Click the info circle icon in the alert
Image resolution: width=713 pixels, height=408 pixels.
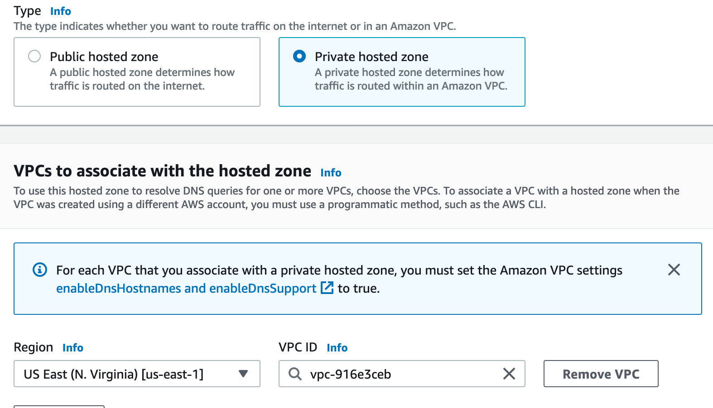pos(40,270)
